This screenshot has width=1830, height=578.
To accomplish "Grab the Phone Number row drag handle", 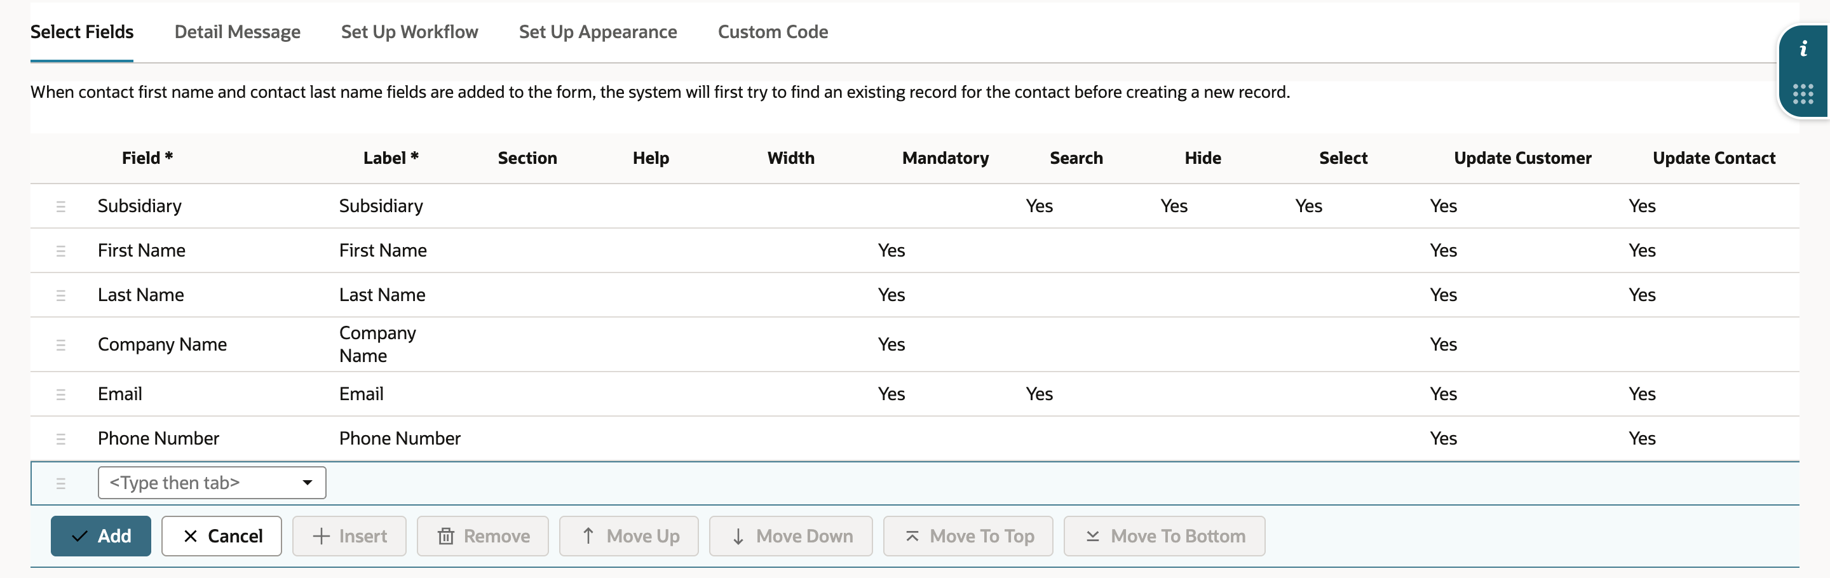I will [x=60, y=439].
